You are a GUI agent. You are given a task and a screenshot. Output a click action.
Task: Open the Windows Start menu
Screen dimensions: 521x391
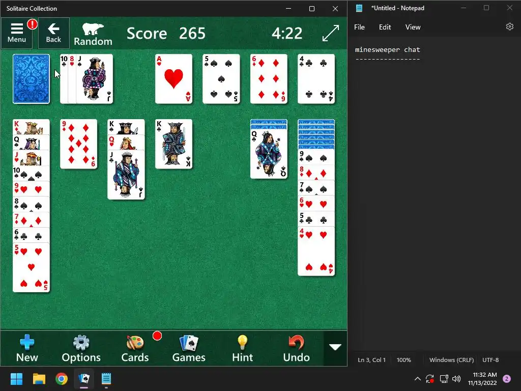tap(16, 379)
